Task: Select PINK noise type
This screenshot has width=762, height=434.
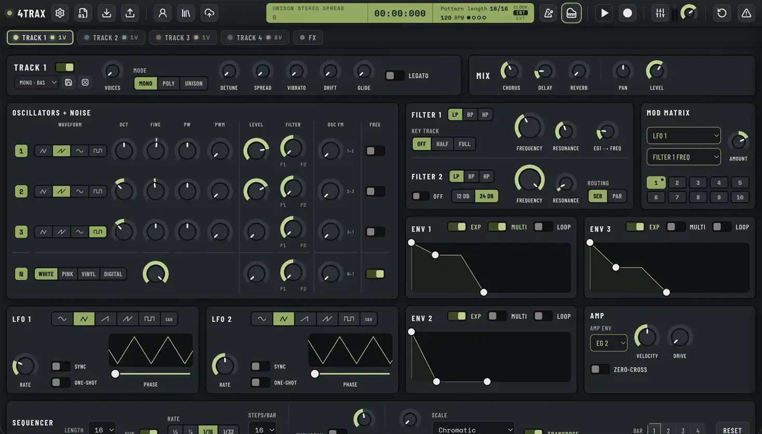Action: (x=67, y=274)
